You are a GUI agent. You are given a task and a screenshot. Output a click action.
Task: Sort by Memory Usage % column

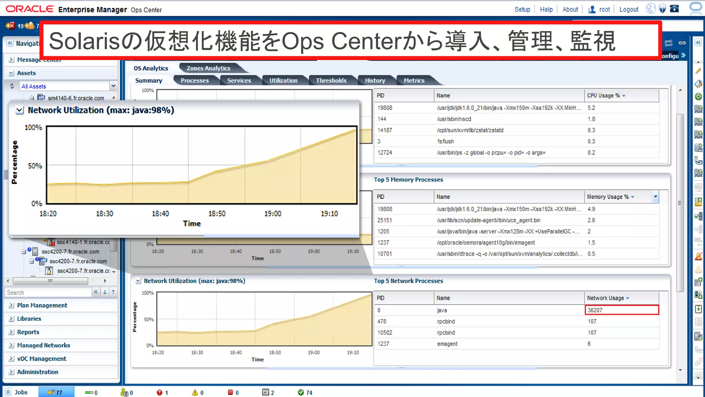click(618, 197)
